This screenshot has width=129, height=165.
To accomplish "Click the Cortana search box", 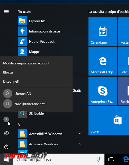I will (x=59, y=159).
